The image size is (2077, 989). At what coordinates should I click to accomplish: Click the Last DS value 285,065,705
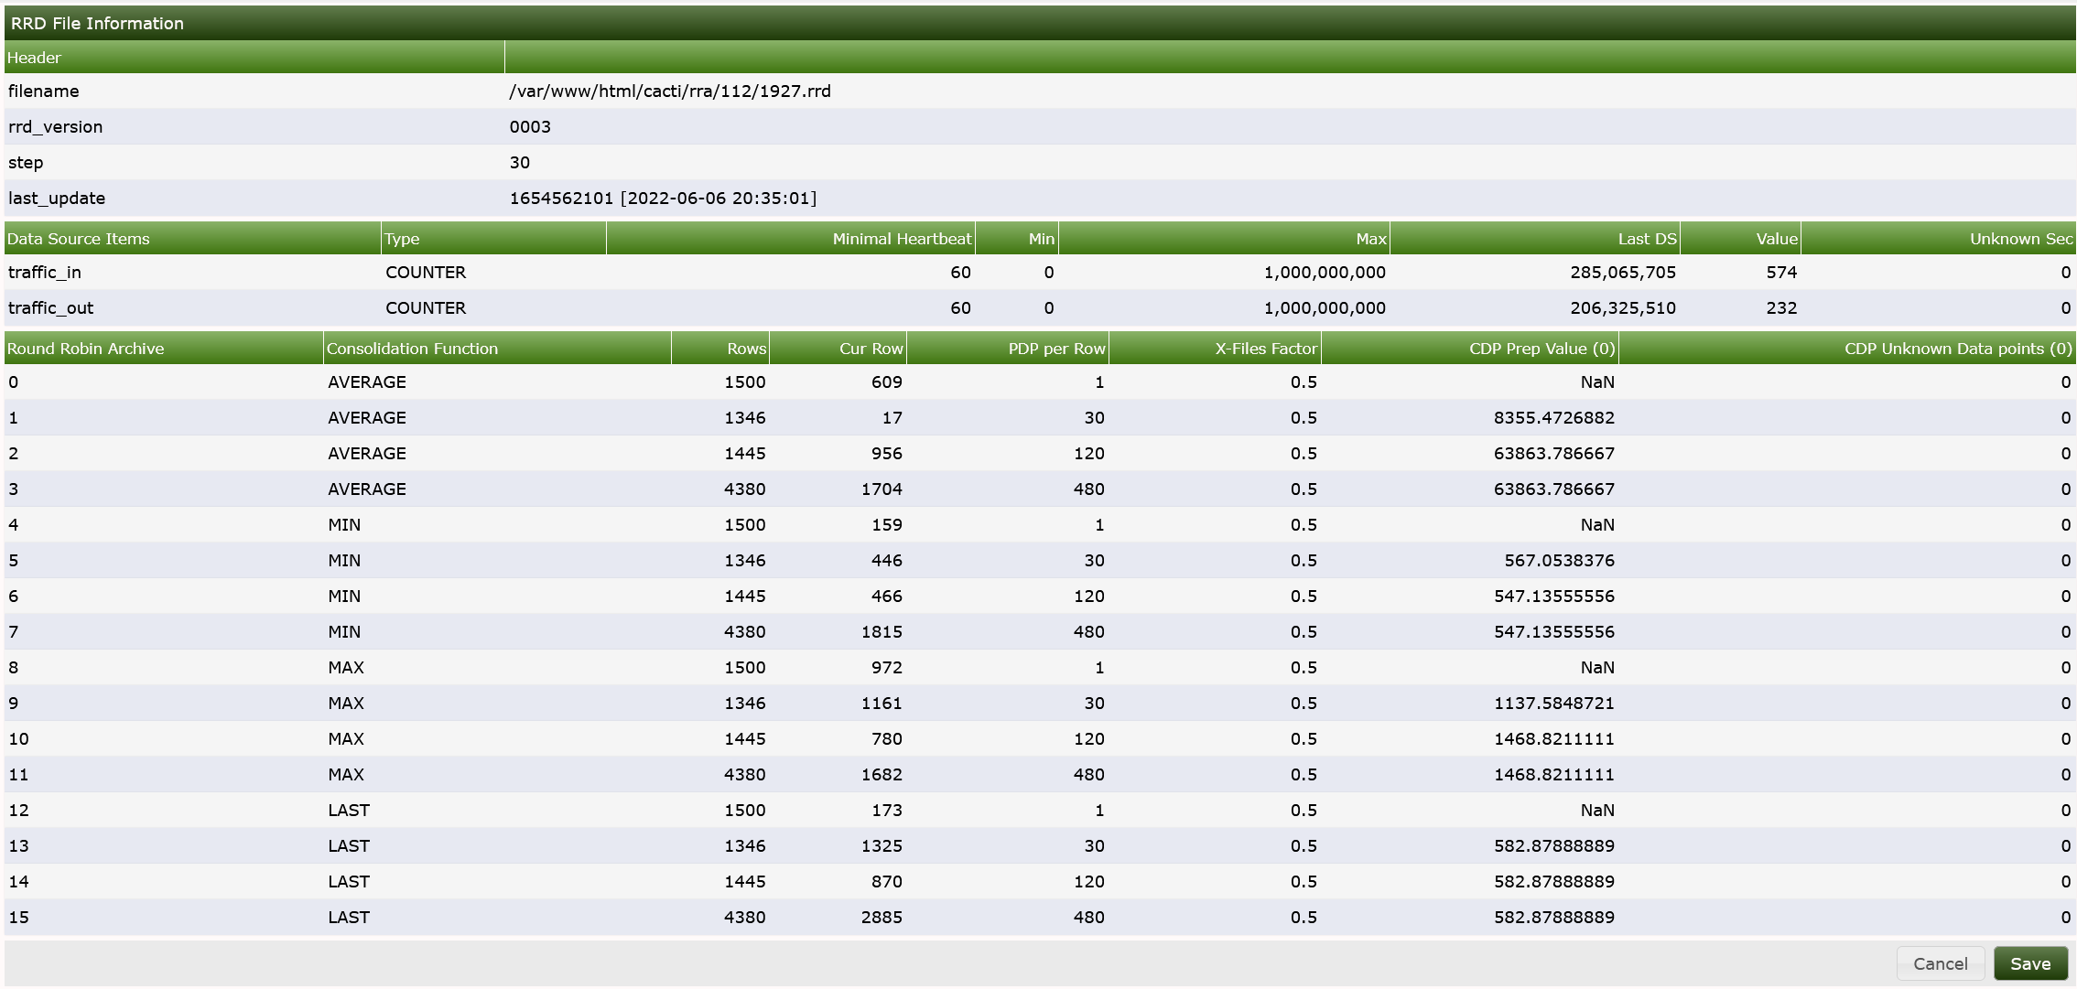1623,273
